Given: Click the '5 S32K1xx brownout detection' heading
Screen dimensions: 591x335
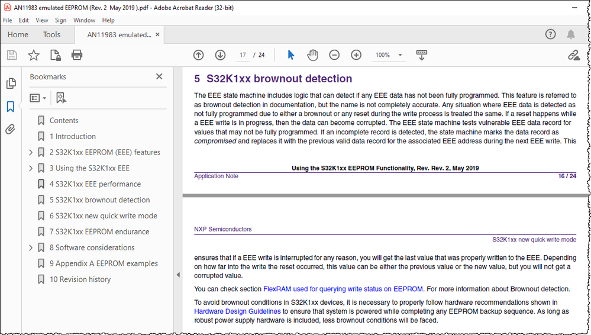Looking at the screenshot, I should tap(273, 79).
